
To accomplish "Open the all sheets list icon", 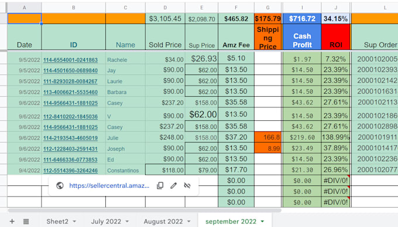I will [x=26, y=221].
